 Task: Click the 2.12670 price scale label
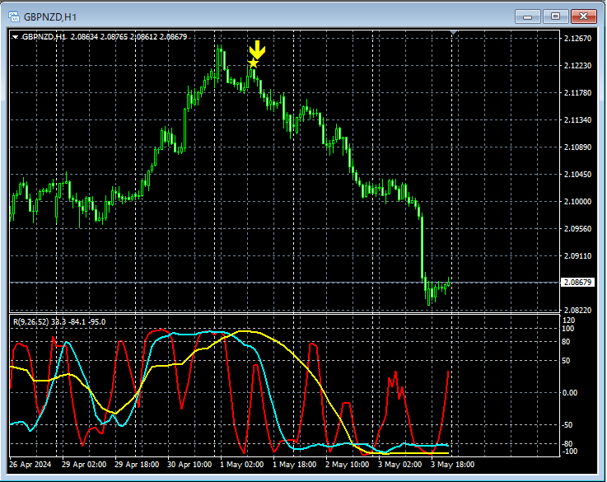point(576,39)
